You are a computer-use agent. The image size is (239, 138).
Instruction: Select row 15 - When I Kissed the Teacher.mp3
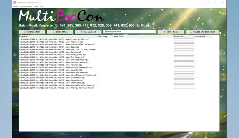coord(57,75)
